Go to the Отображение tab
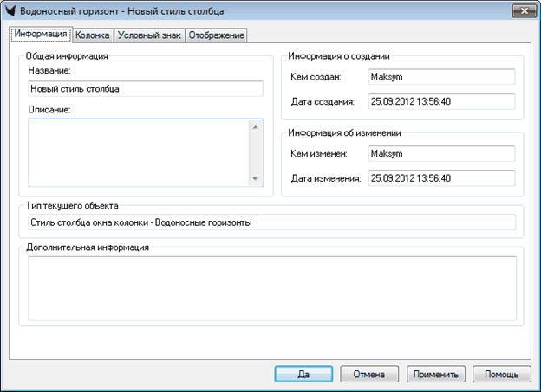 (x=216, y=35)
